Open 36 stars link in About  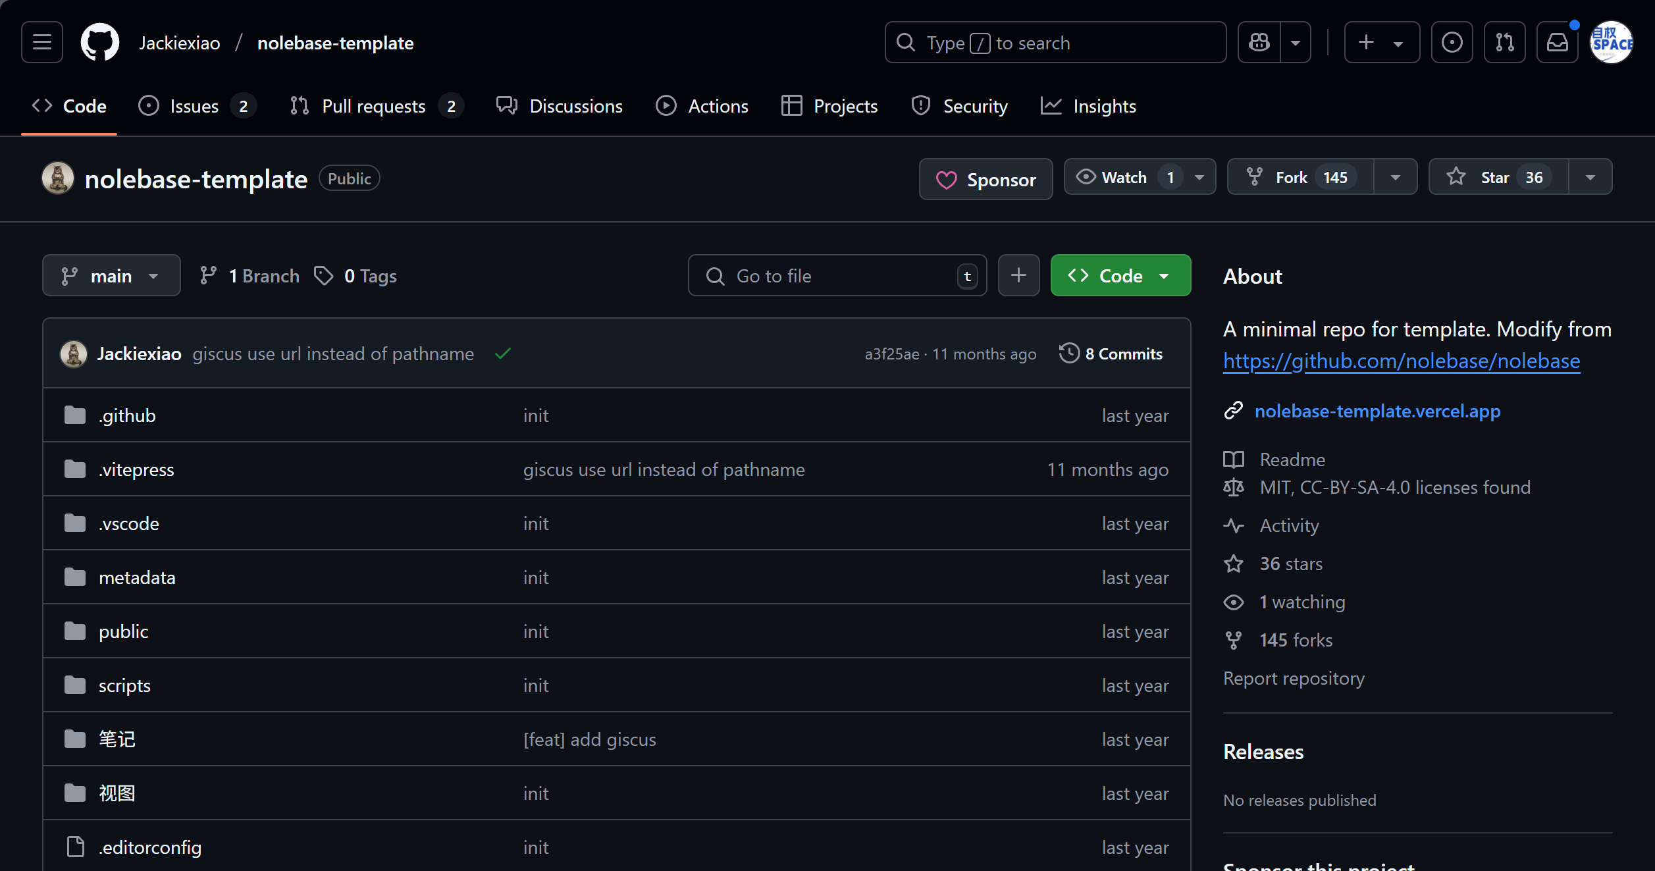(1291, 564)
